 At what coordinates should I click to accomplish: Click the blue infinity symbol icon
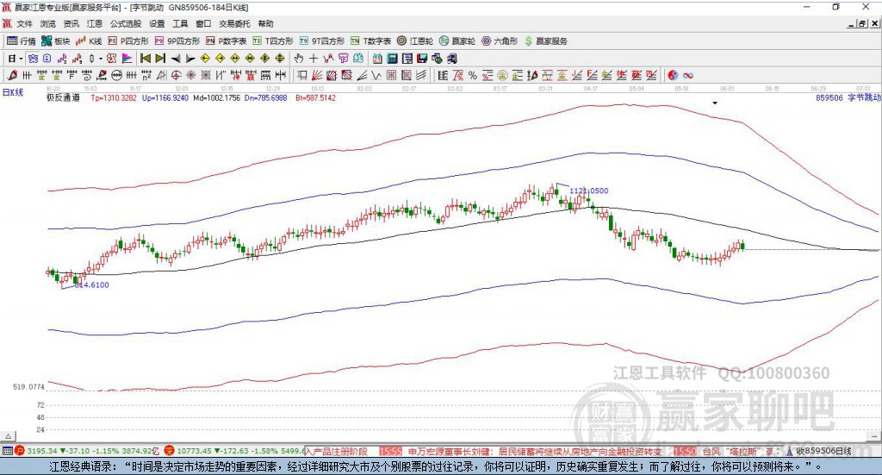coord(687,75)
